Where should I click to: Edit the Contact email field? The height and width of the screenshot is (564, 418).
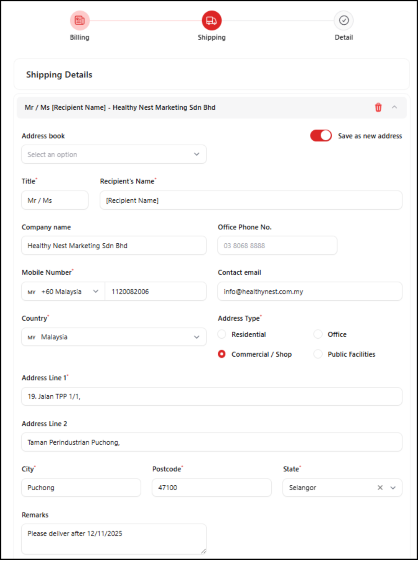click(310, 291)
